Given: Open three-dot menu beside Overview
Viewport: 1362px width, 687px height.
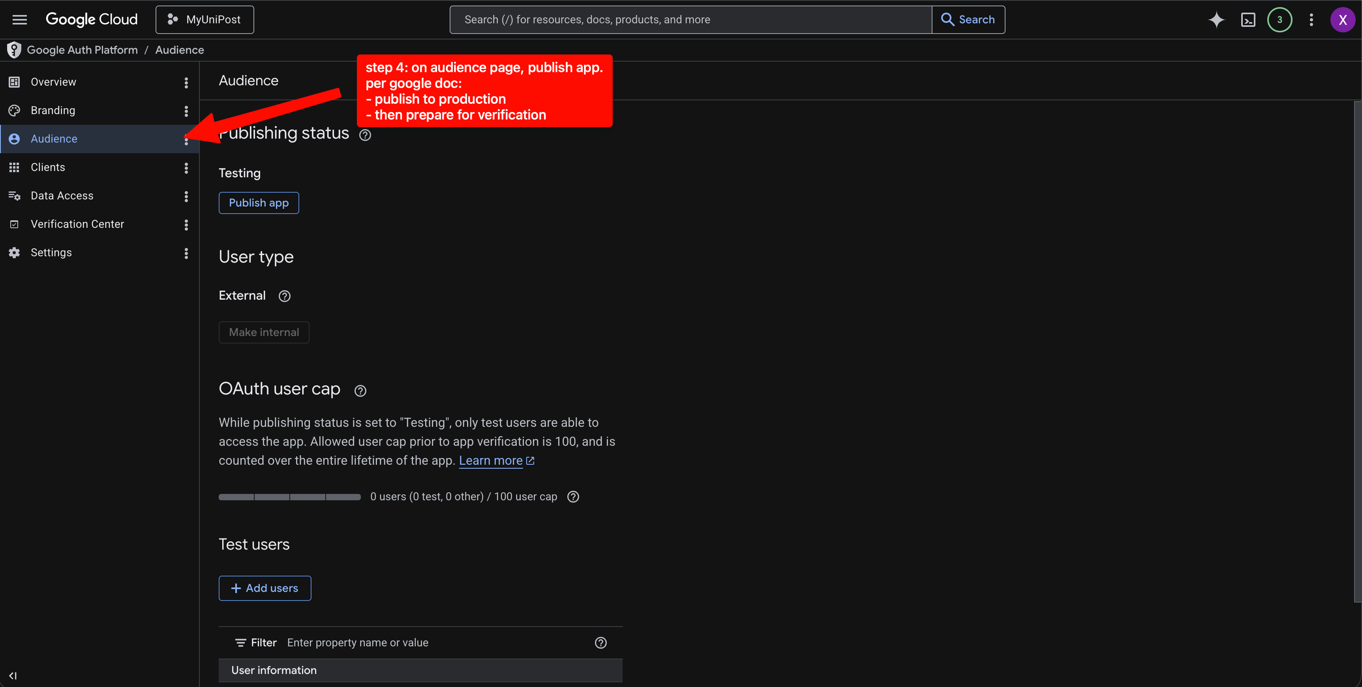Looking at the screenshot, I should (x=186, y=83).
